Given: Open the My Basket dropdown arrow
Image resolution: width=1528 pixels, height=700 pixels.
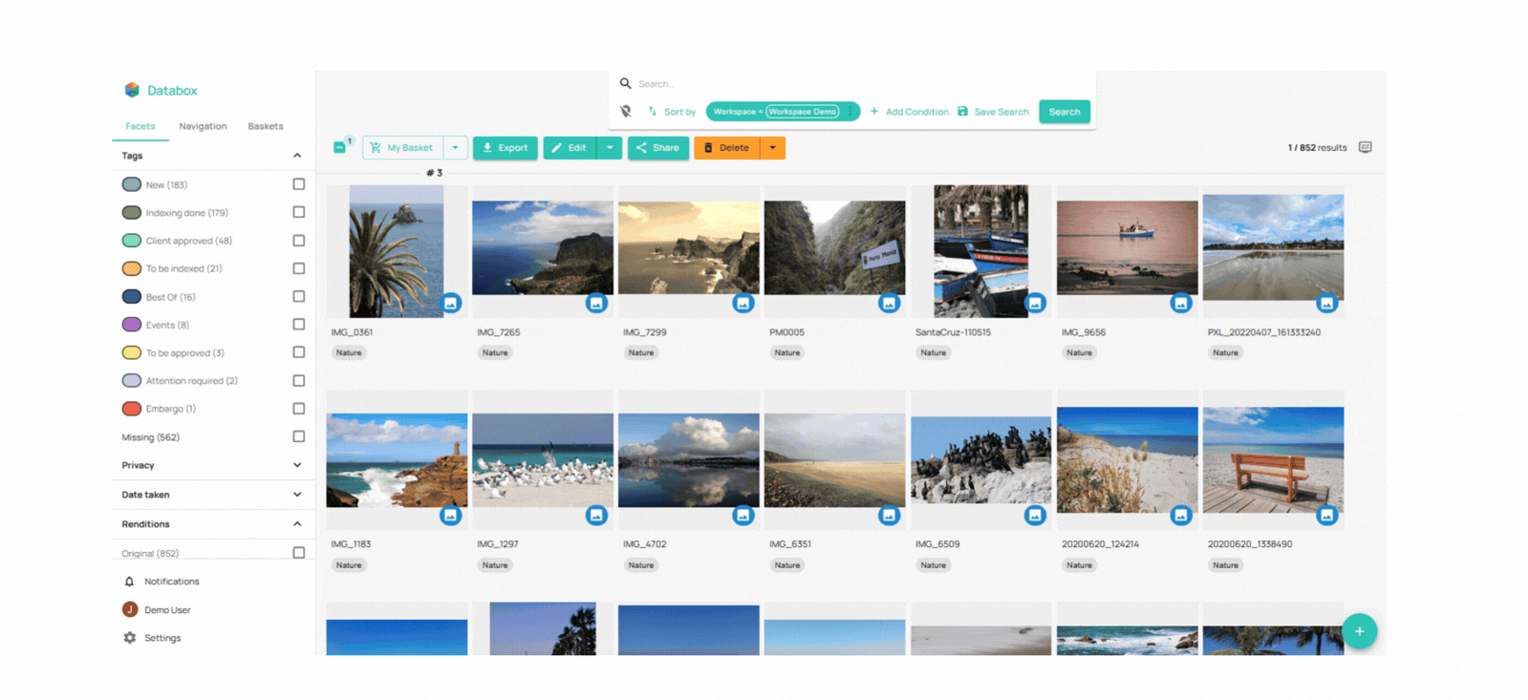Looking at the screenshot, I should pyautogui.click(x=456, y=148).
